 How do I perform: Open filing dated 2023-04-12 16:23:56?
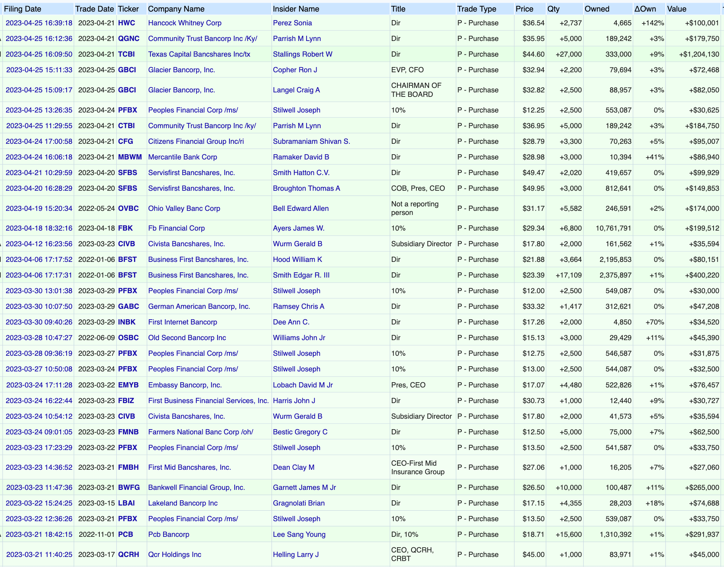click(39, 244)
